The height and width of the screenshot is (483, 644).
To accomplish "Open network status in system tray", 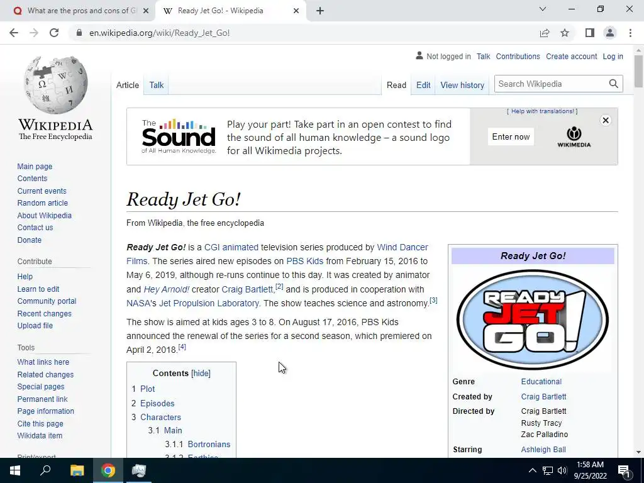I will click(x=548, y=470).
